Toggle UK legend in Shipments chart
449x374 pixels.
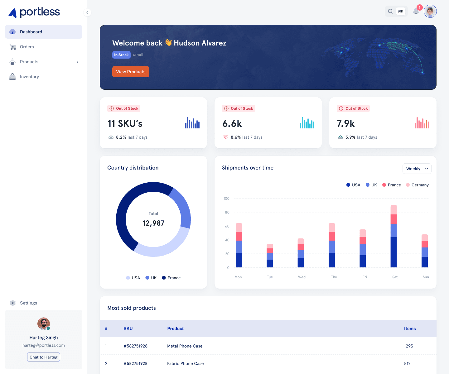coord(371,185)
